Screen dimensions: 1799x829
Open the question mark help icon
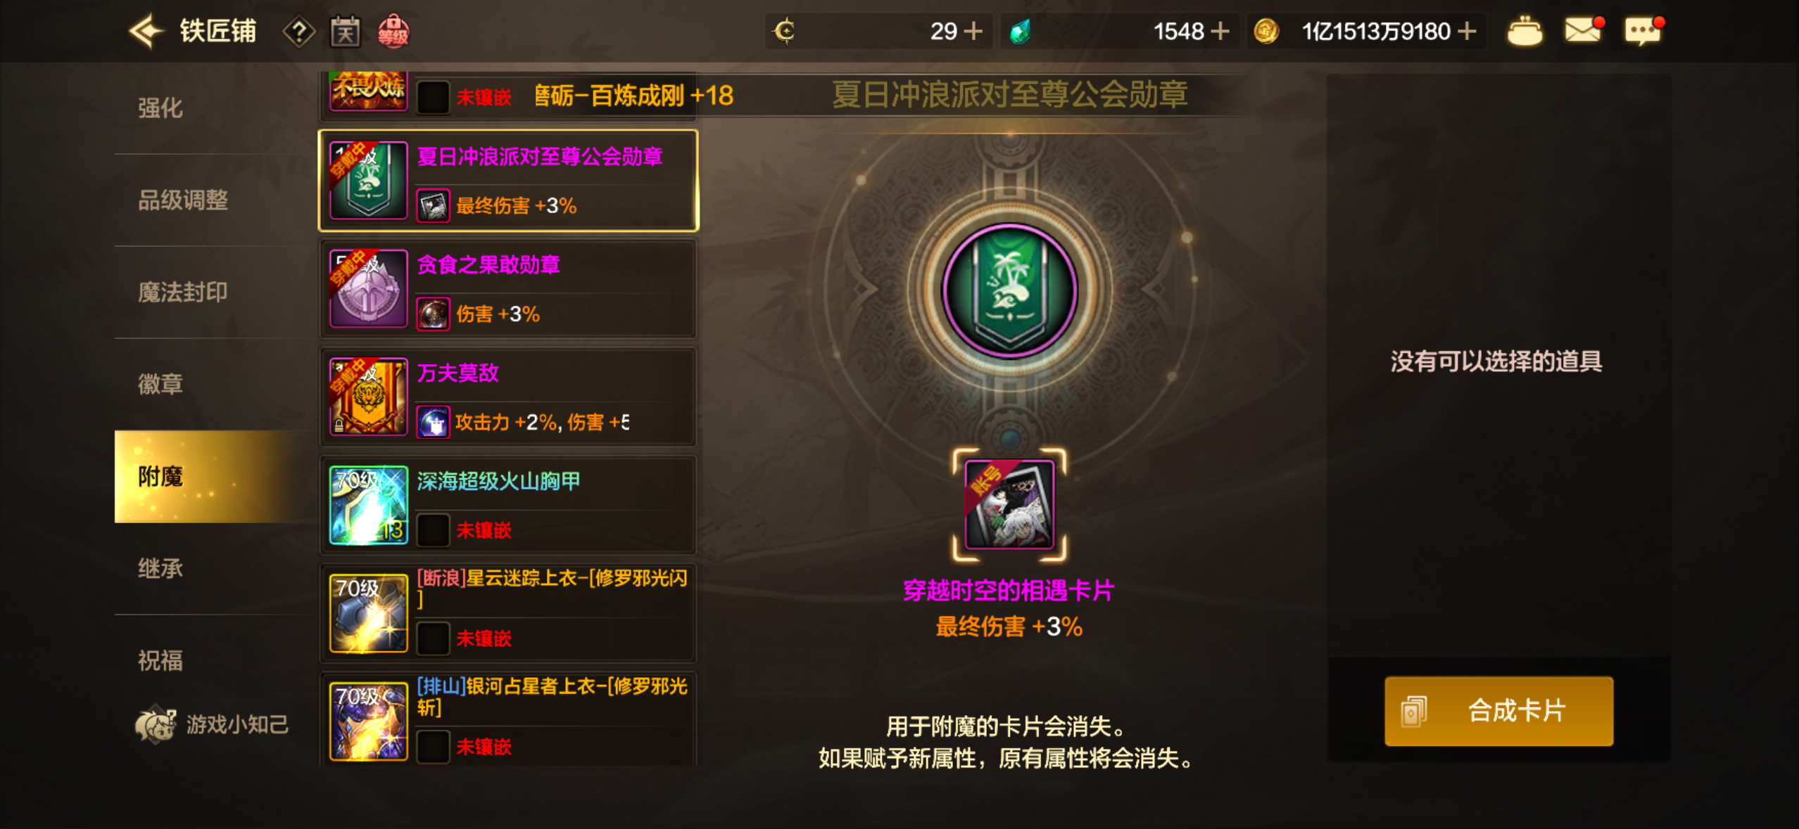coord(299,32)
